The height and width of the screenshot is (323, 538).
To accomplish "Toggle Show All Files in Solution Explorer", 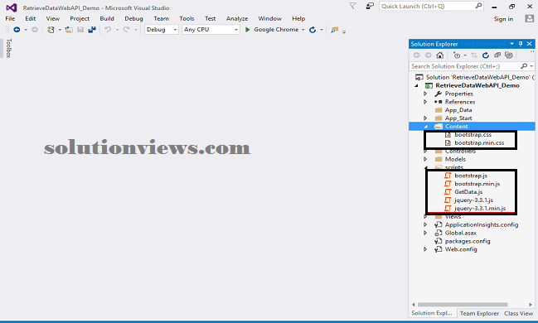I will pyautogui.click(x=509, y=55).
